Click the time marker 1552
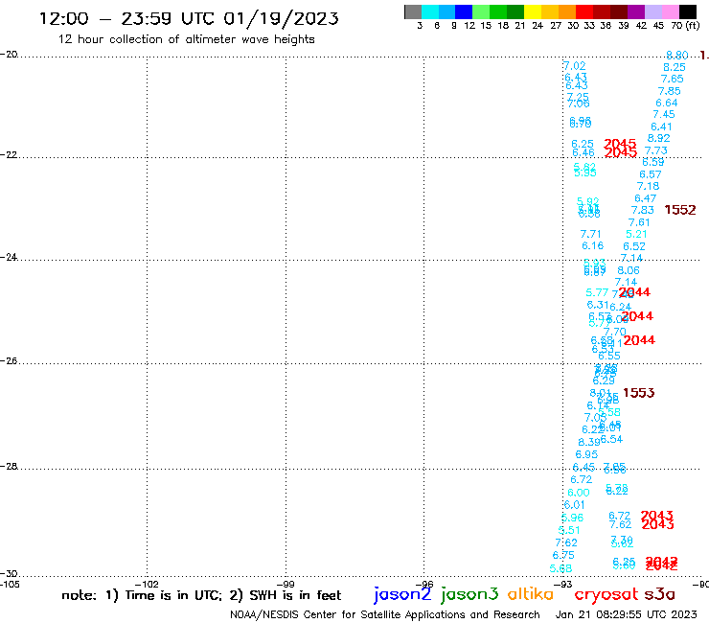The image size is (709, 623). (x=680, y=210)
